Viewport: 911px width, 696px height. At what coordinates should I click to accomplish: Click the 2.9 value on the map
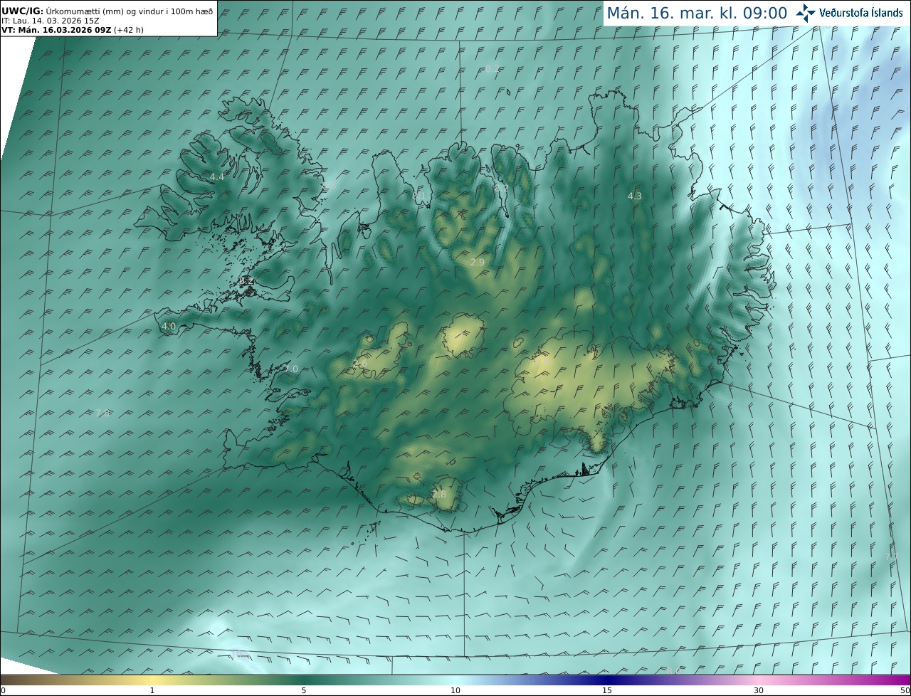[478, 263]
